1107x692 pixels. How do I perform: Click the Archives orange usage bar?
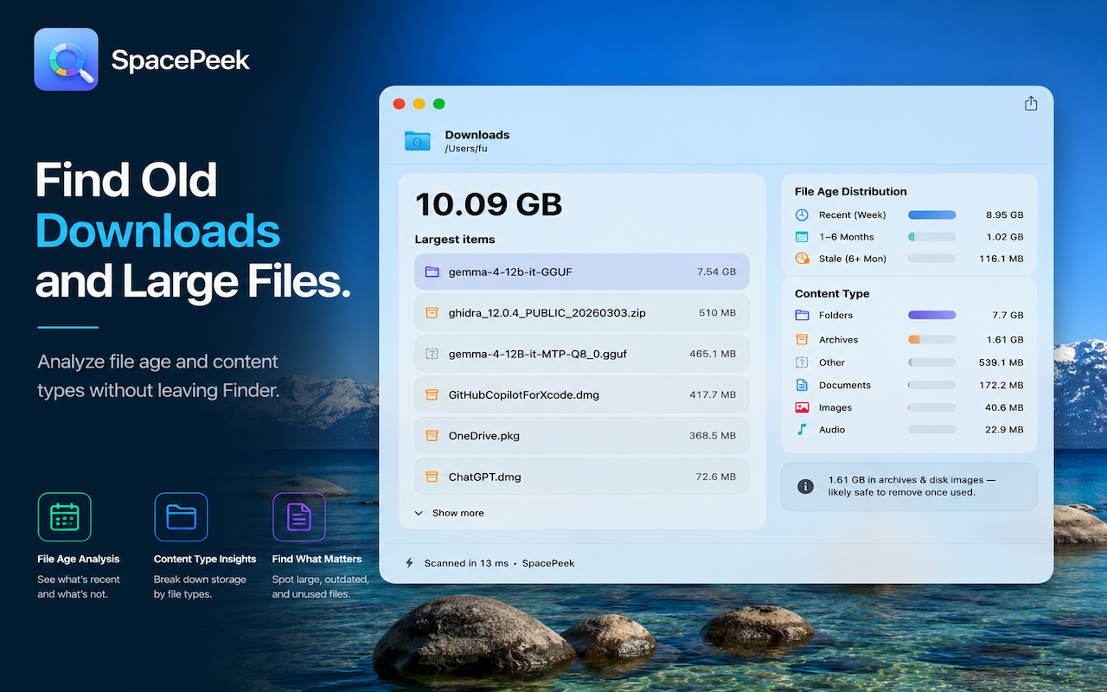[x=932, y=340]
